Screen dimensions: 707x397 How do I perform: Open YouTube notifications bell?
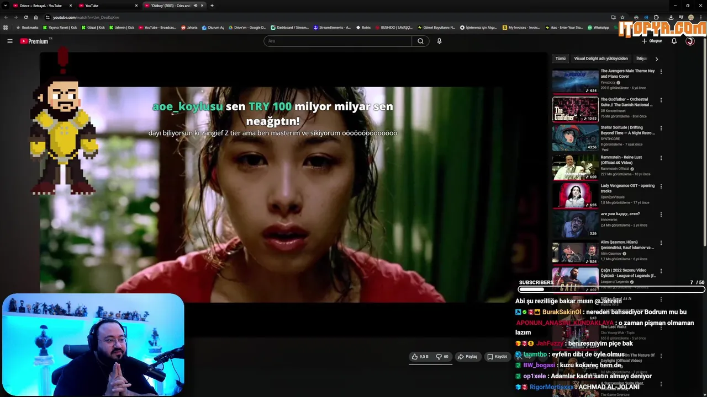674,41
